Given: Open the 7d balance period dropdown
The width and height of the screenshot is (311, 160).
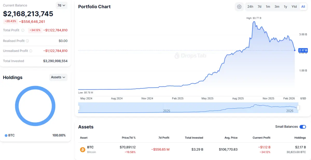Looking at the screenshot, I should [x=61, y=5].
